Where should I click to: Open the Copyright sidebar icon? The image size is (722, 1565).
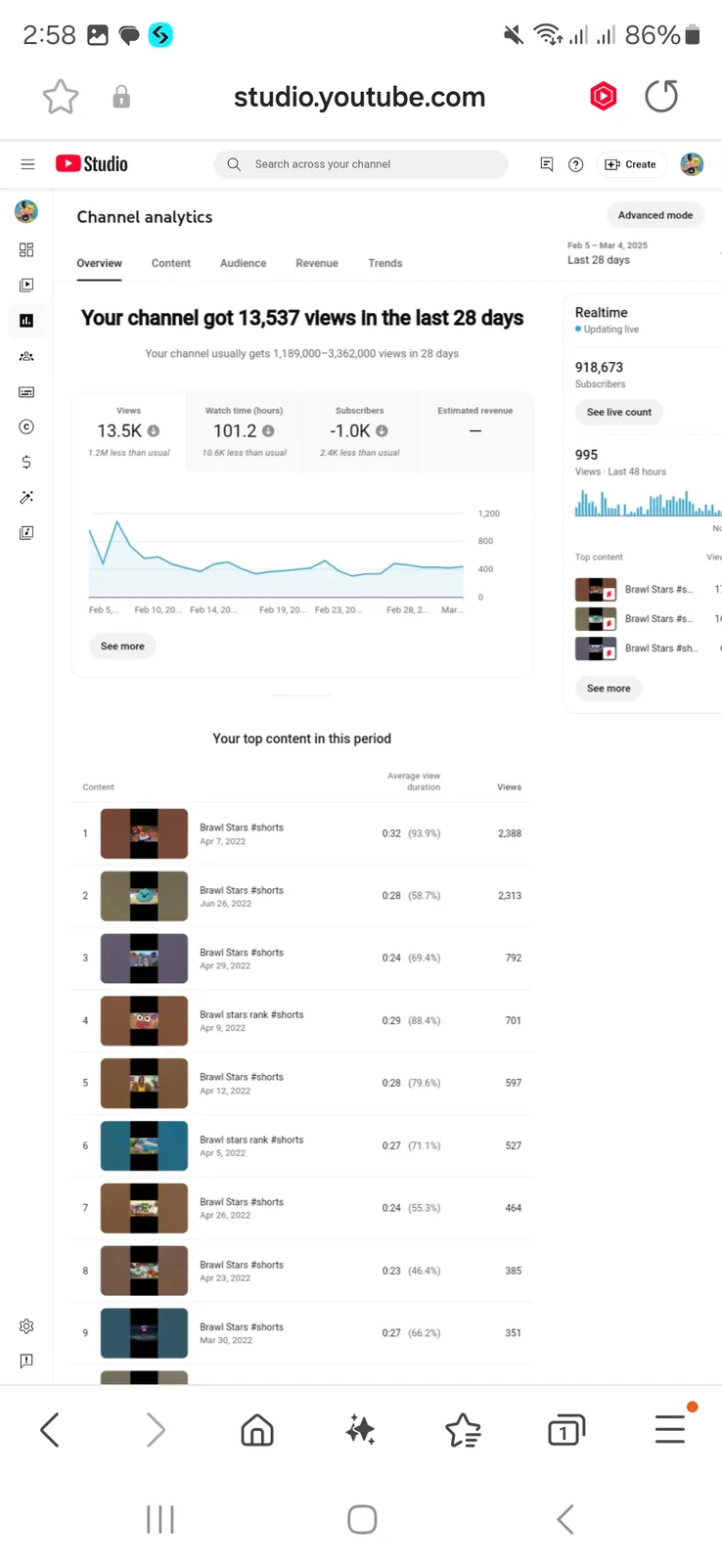[x=26, y=426]
